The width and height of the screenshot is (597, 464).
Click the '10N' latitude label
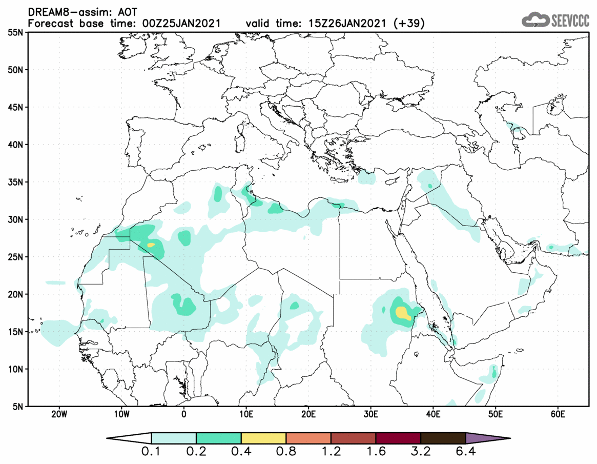[15, 369]
